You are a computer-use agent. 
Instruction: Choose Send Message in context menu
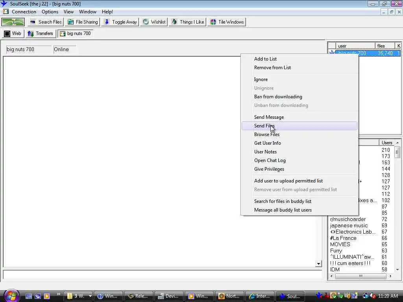point(299,117)
